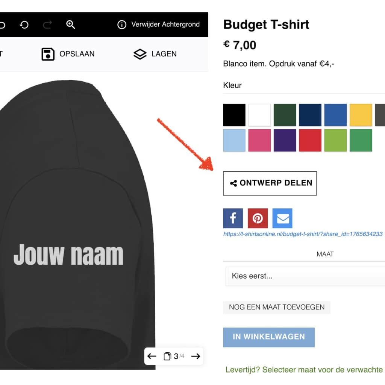This screenshot has width=385, height=385.
Task: Select the white color swatch
Action: click(259, 115)
